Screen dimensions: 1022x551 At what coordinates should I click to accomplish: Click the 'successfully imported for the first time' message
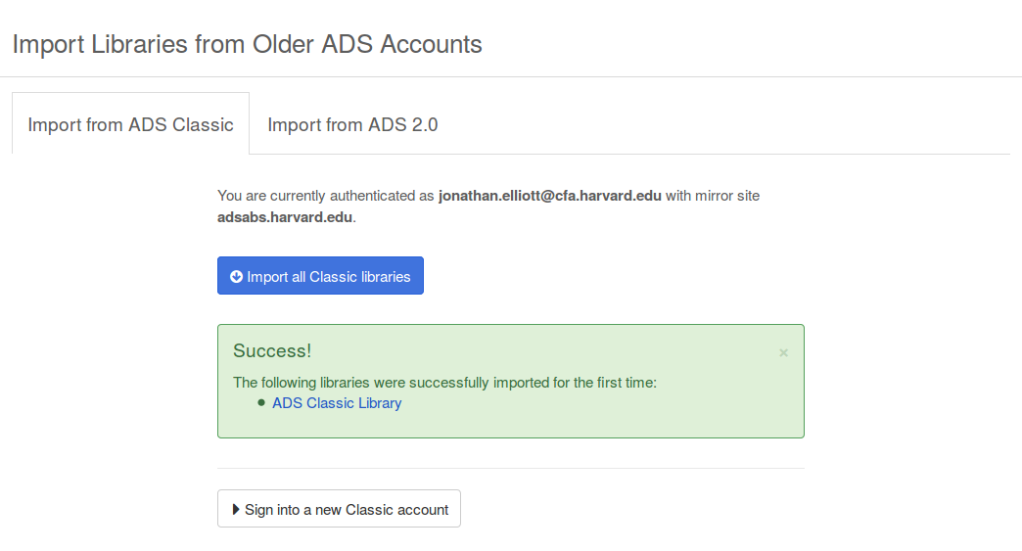click(x=444, y=383)
